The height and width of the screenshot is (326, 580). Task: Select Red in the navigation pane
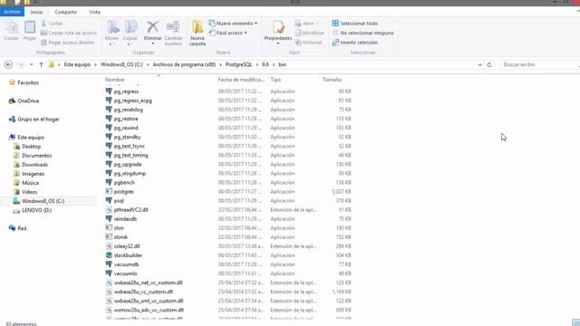pyautogui.click(x=22, y=228)
